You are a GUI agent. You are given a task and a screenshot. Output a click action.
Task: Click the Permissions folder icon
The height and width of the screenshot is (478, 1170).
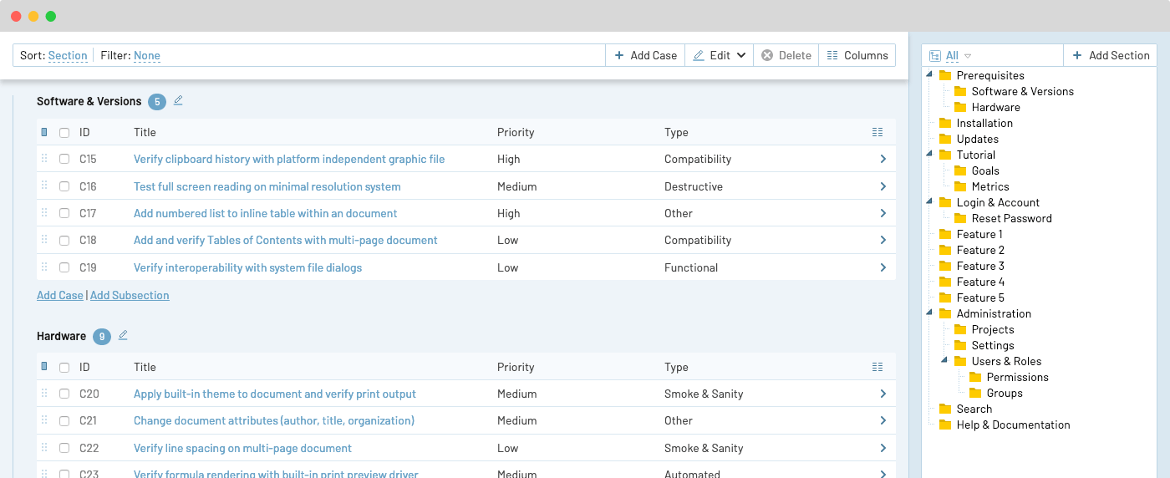pos(975,377)
